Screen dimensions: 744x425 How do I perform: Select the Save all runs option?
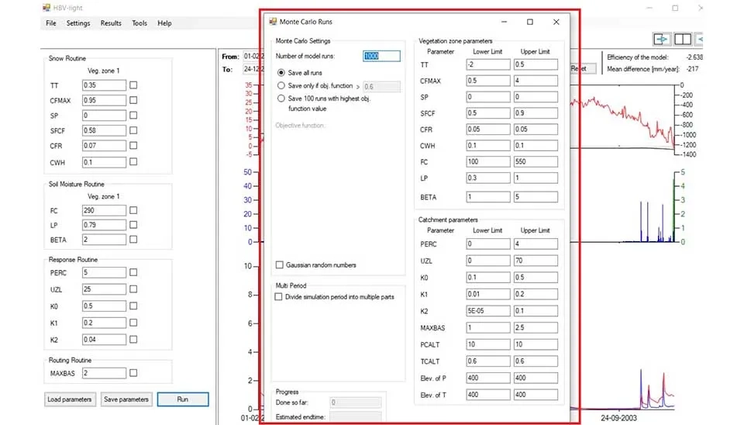(281, 72)
